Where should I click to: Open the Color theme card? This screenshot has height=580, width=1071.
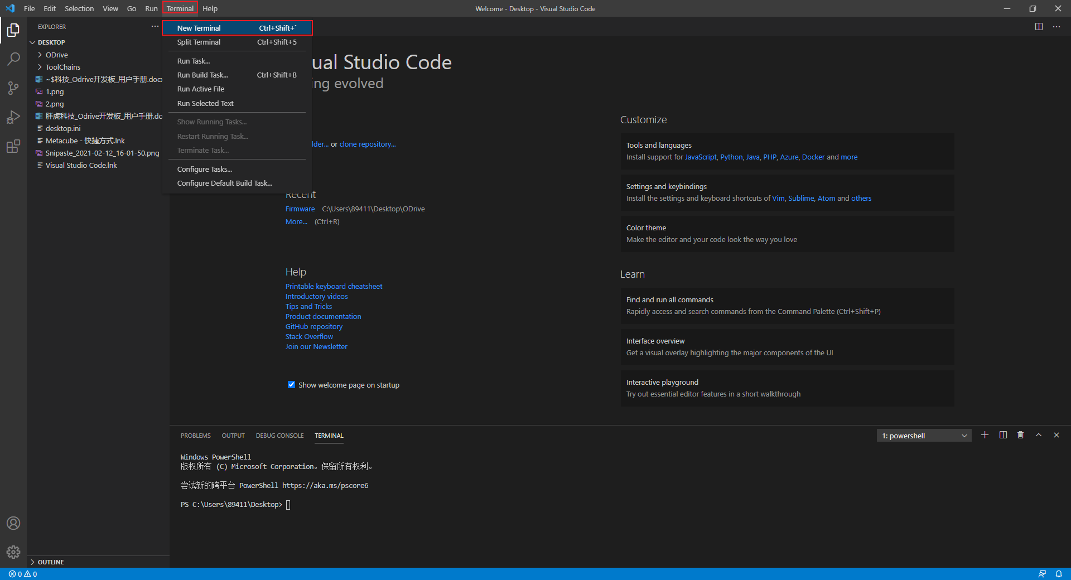point(787,234)
